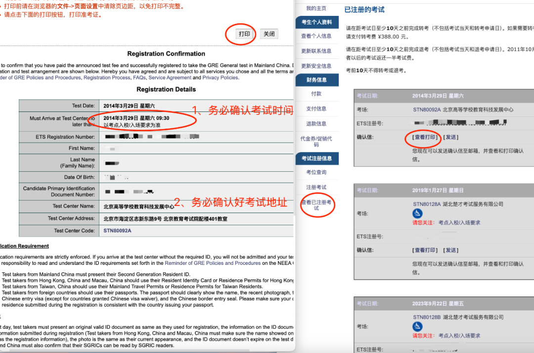Click the 关闭 close button
Viewport: 534px width, 353px height.
click(269, 34)
